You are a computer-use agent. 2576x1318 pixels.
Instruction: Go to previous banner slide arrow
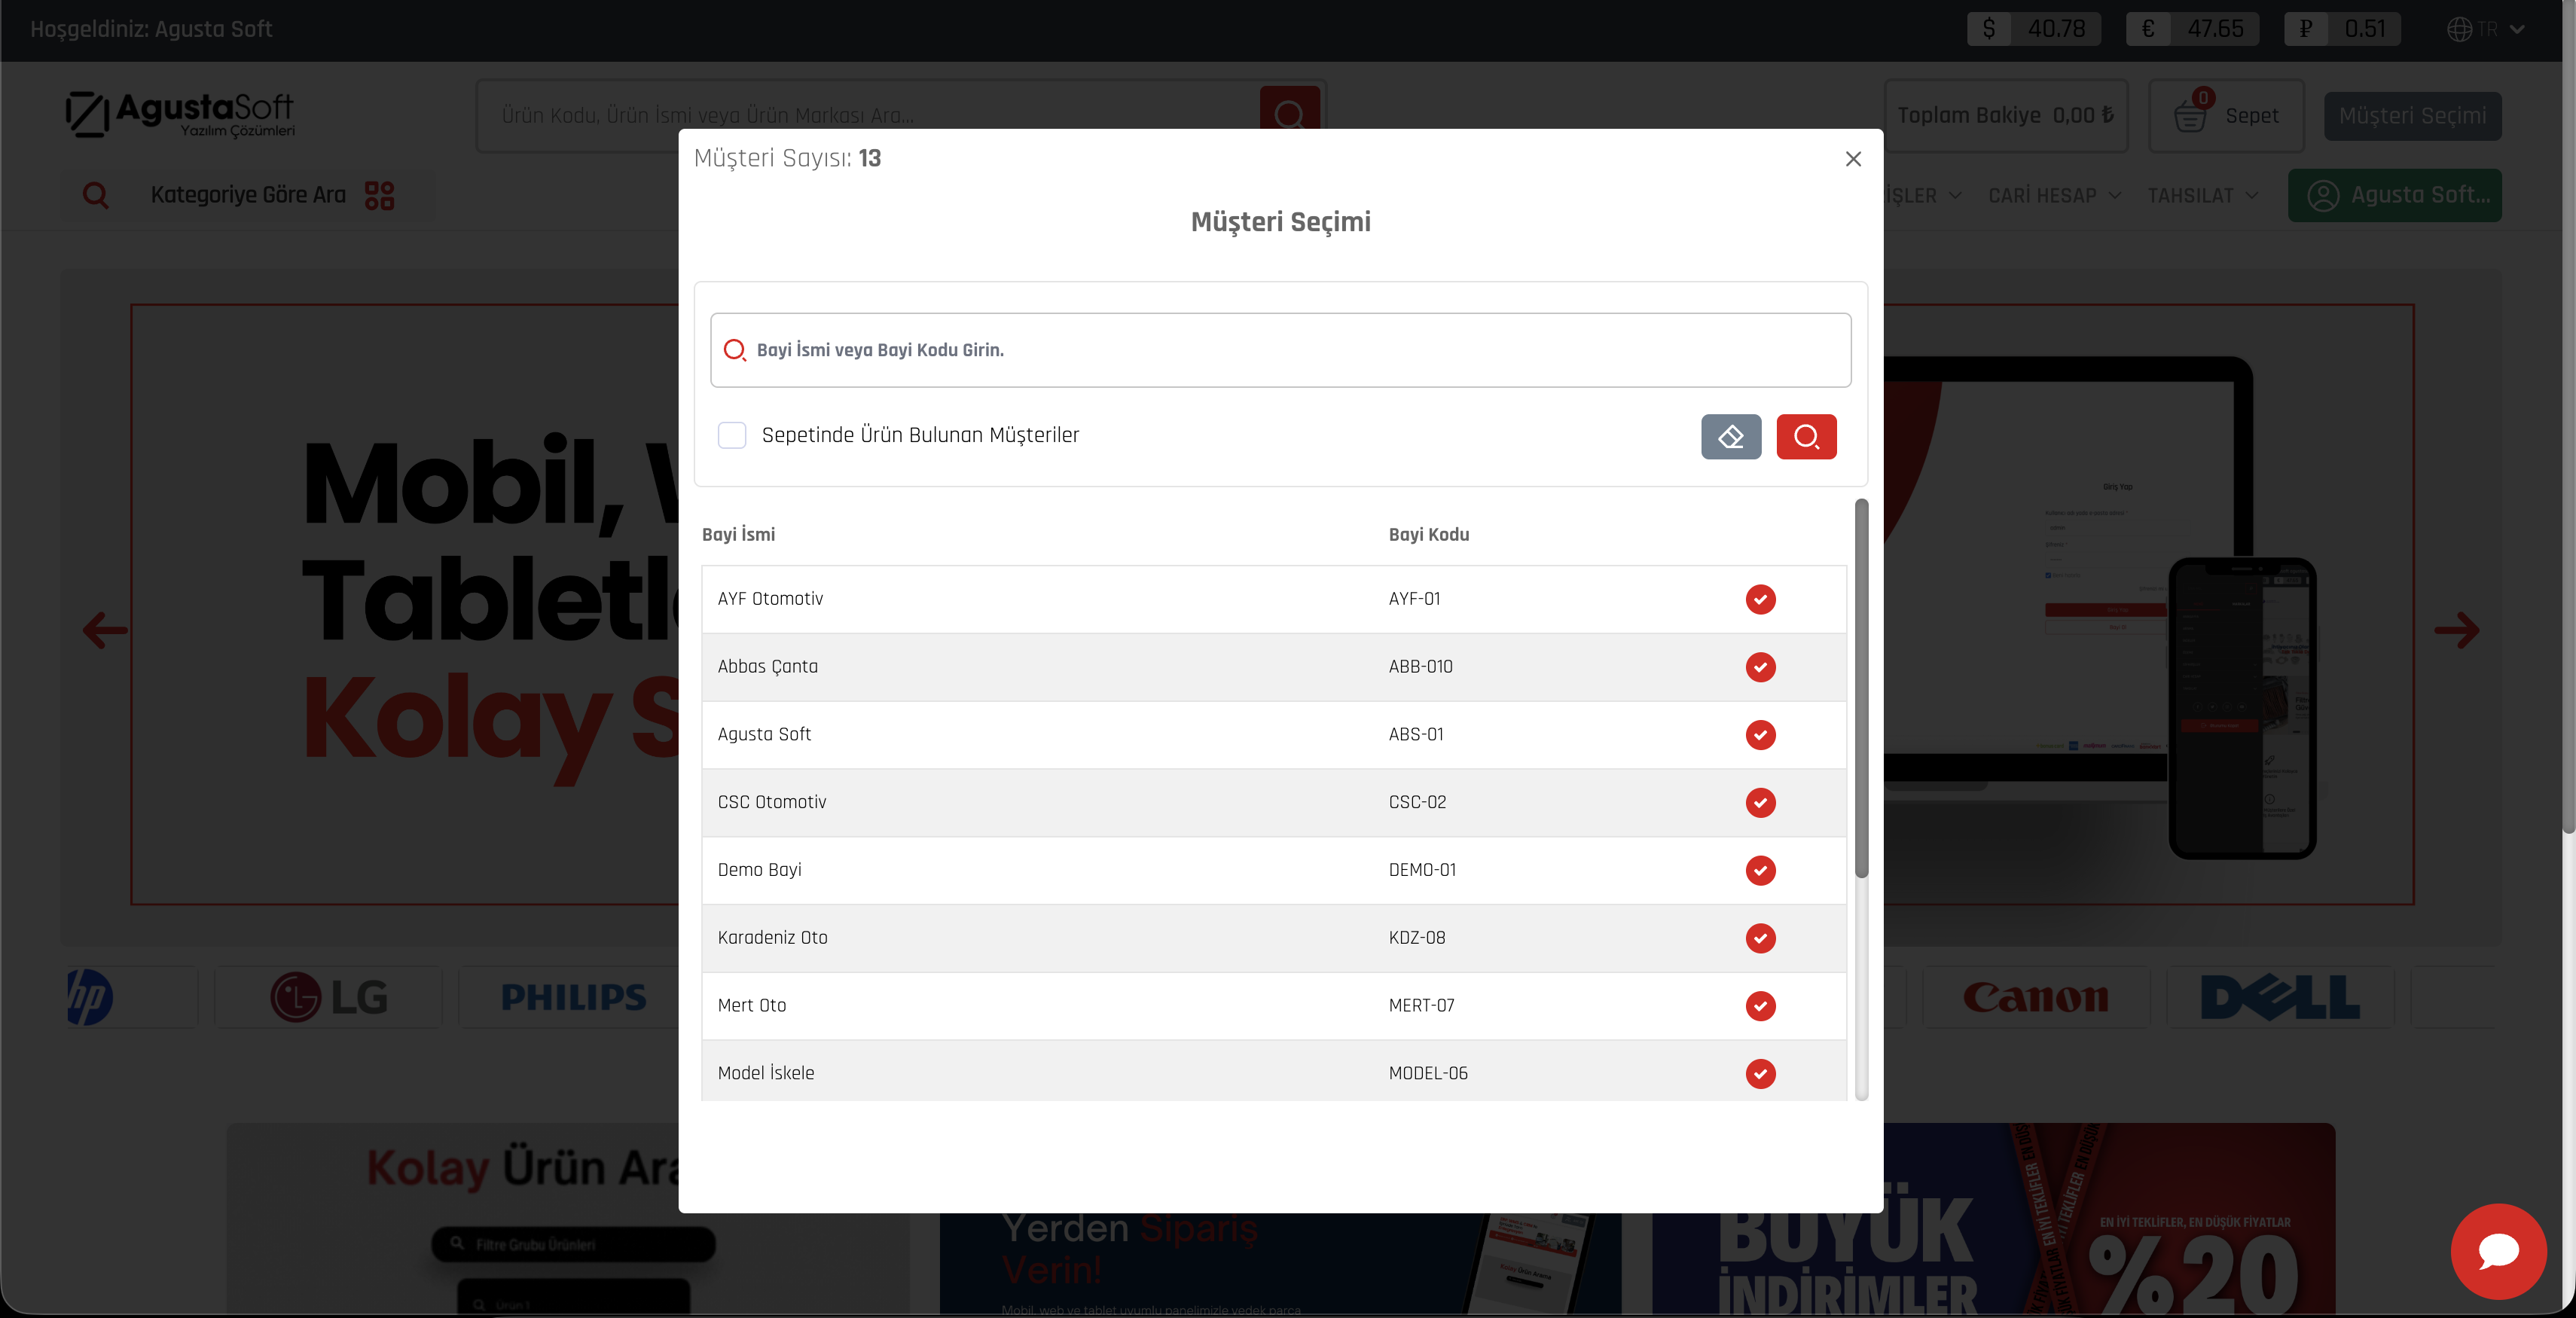[x=105, y=630]
